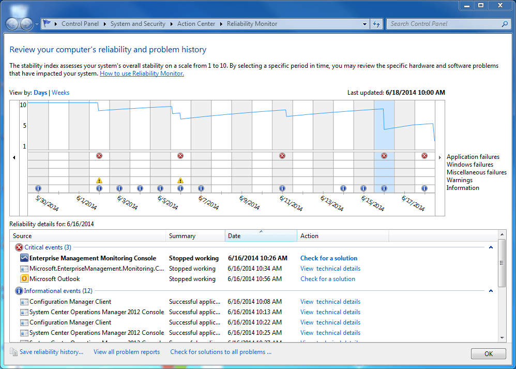Click Save reliability history link
The image size is (516, 369).
tap(51, 352)
